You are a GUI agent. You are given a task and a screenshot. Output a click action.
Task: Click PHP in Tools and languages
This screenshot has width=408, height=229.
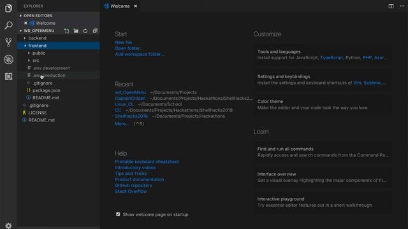point(367,58)
